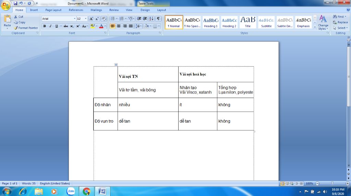Apply text highlight color
This screenshot has height=196, width=351.
93,26
